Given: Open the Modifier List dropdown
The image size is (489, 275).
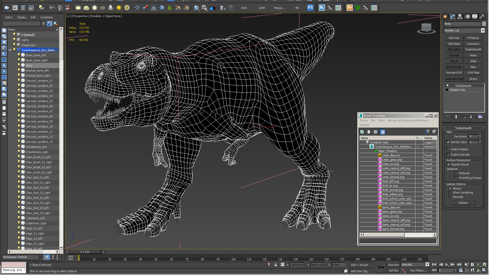Looking at the screenshot, I should 483,31.
